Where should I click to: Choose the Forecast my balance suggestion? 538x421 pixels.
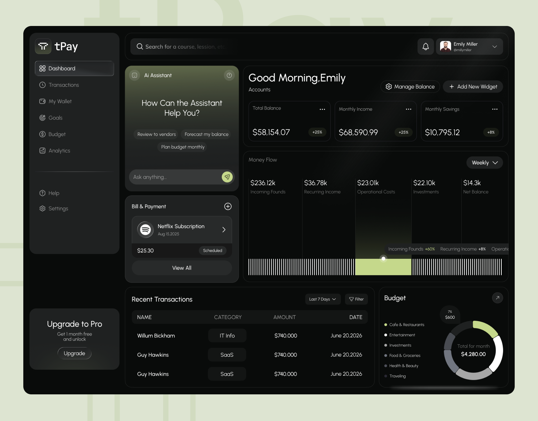206,134
